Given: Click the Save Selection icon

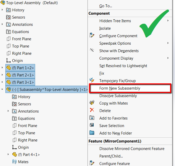Looking at the screenshot, I should (92, 125).
